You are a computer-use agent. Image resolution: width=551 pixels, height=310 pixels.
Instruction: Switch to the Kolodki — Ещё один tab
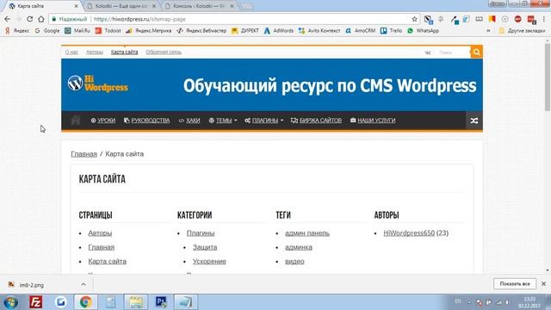pos(121,6)
